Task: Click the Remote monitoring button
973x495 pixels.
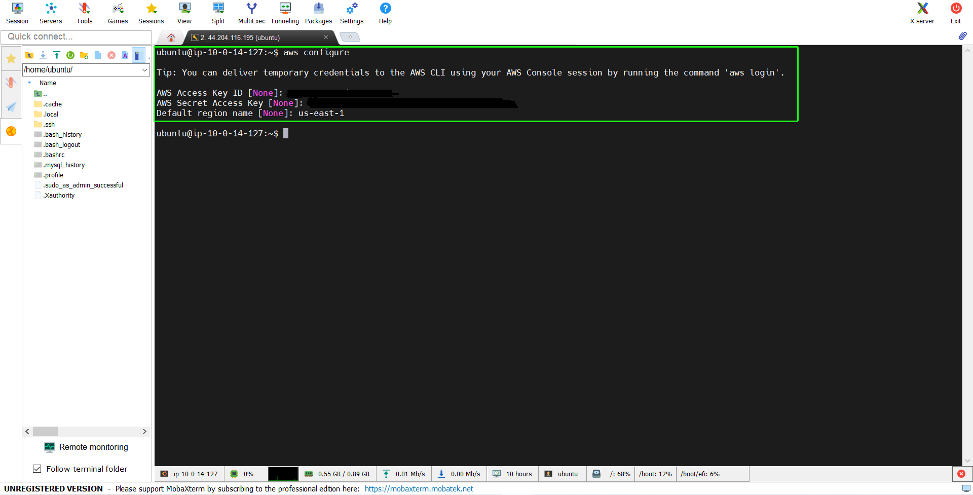Action: (87, 447)
